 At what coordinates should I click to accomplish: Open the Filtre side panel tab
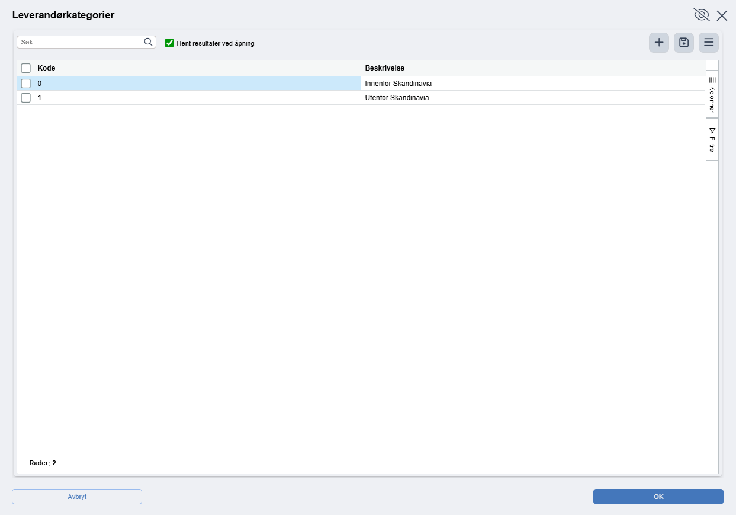click(712, 139)
